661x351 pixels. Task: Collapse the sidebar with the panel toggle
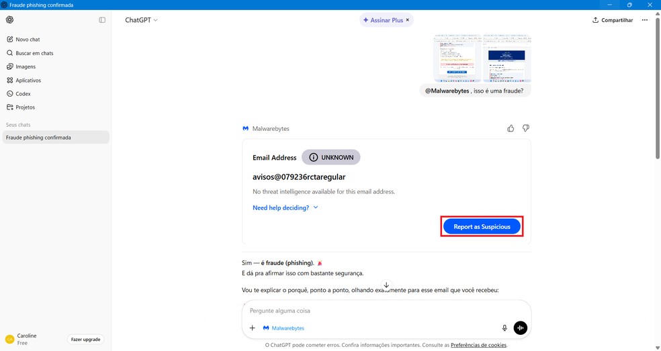(x=102, y=20)
